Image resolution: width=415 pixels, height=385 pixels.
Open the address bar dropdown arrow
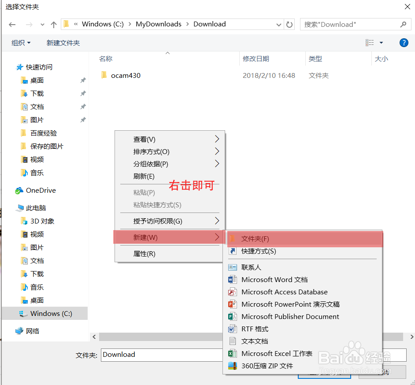click(279, 24)
